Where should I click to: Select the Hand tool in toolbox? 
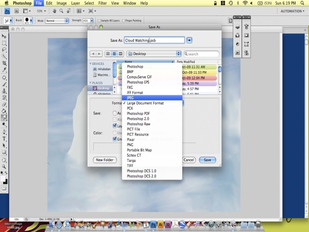[x=4, y=160]
